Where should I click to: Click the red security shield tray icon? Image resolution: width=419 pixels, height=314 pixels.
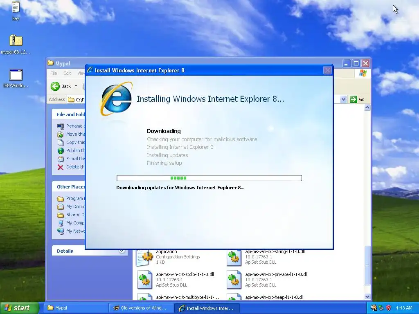389,308
